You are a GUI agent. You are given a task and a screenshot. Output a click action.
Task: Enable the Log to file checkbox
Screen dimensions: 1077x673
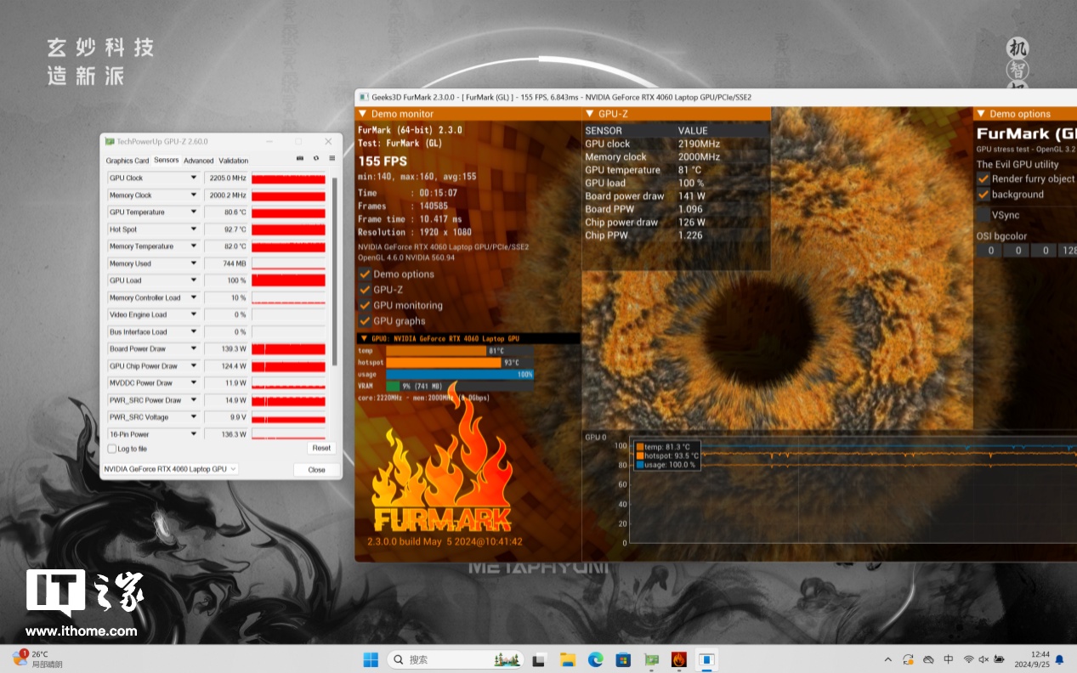pyautogui.click(x=112, y=449)
